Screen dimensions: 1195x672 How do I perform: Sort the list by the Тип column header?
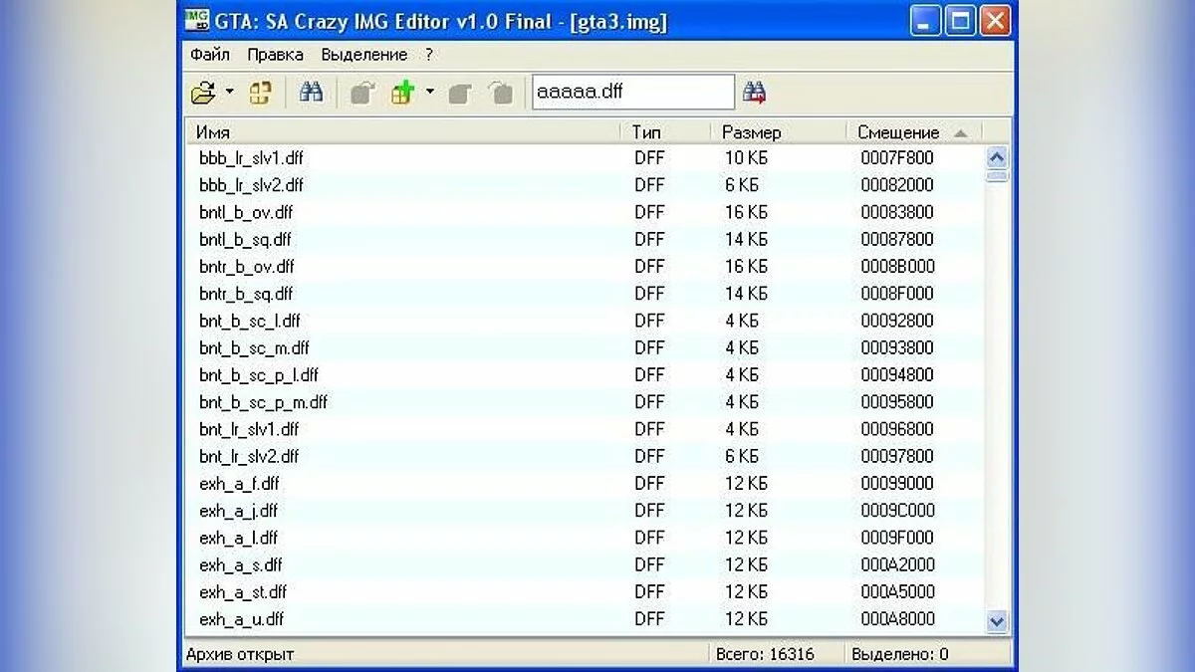[664, 131]
